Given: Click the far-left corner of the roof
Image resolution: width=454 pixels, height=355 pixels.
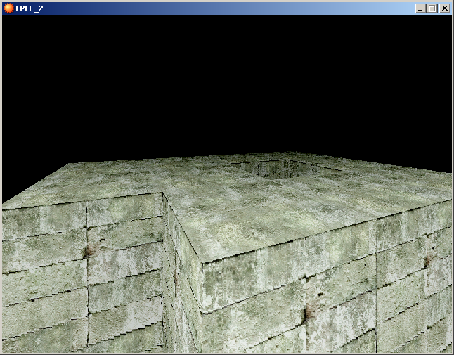Looking at the screenshot, I should pos(68,164).
